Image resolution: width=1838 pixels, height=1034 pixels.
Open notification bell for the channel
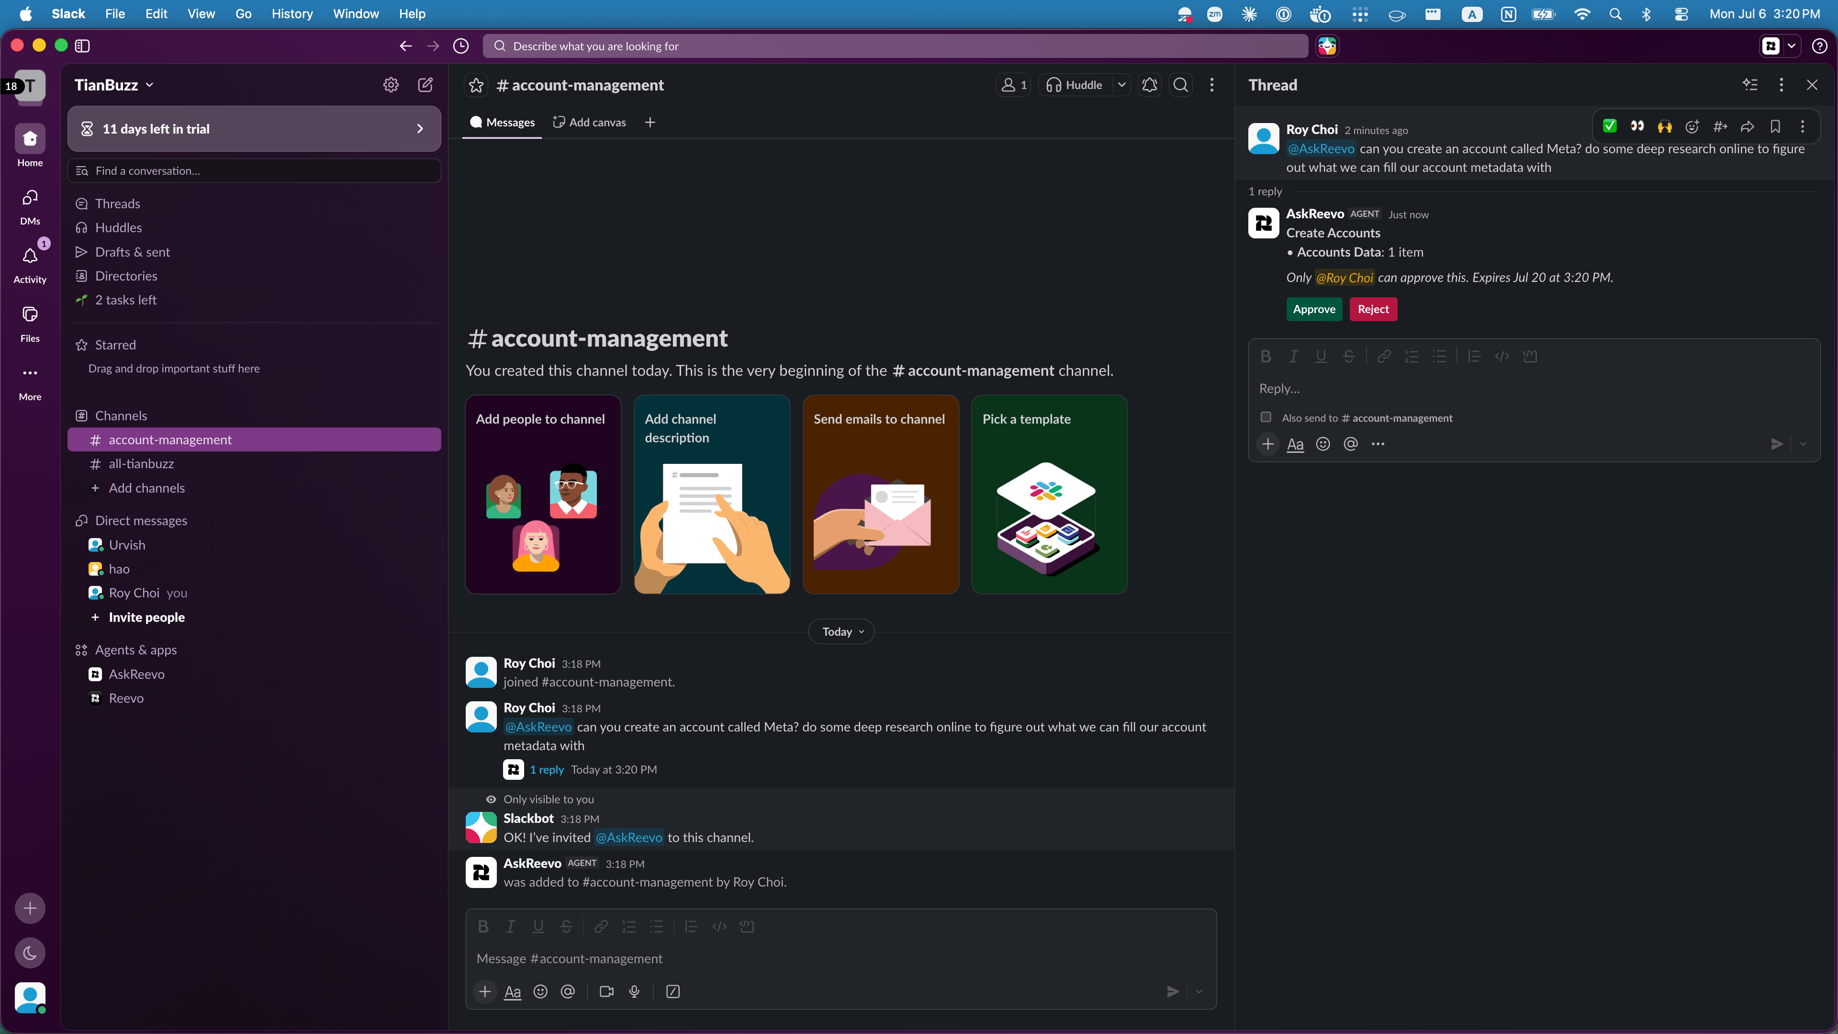(x=1149, y=85)
